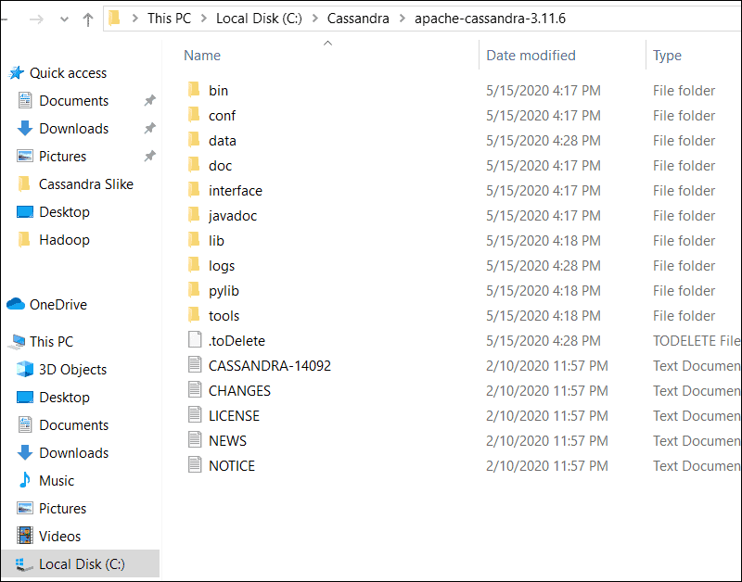
Task: Click the CHANGES text document icon
Action: pyautogui.click(x=195, y=389)
